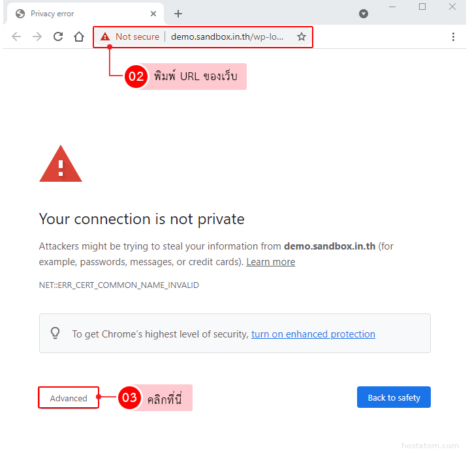This screenshot has width=470, height=458.
Task: Bookmark this page with the star
Action: tap(302, 37)
